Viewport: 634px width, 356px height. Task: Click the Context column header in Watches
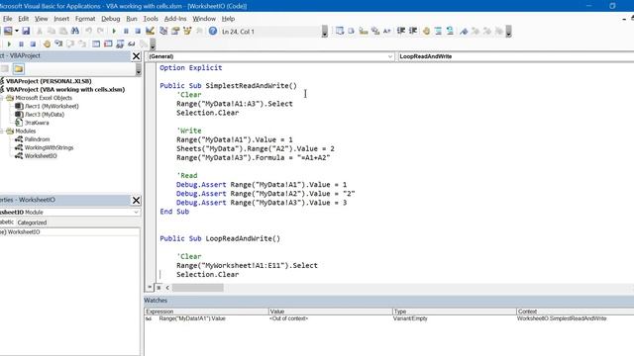576,311
